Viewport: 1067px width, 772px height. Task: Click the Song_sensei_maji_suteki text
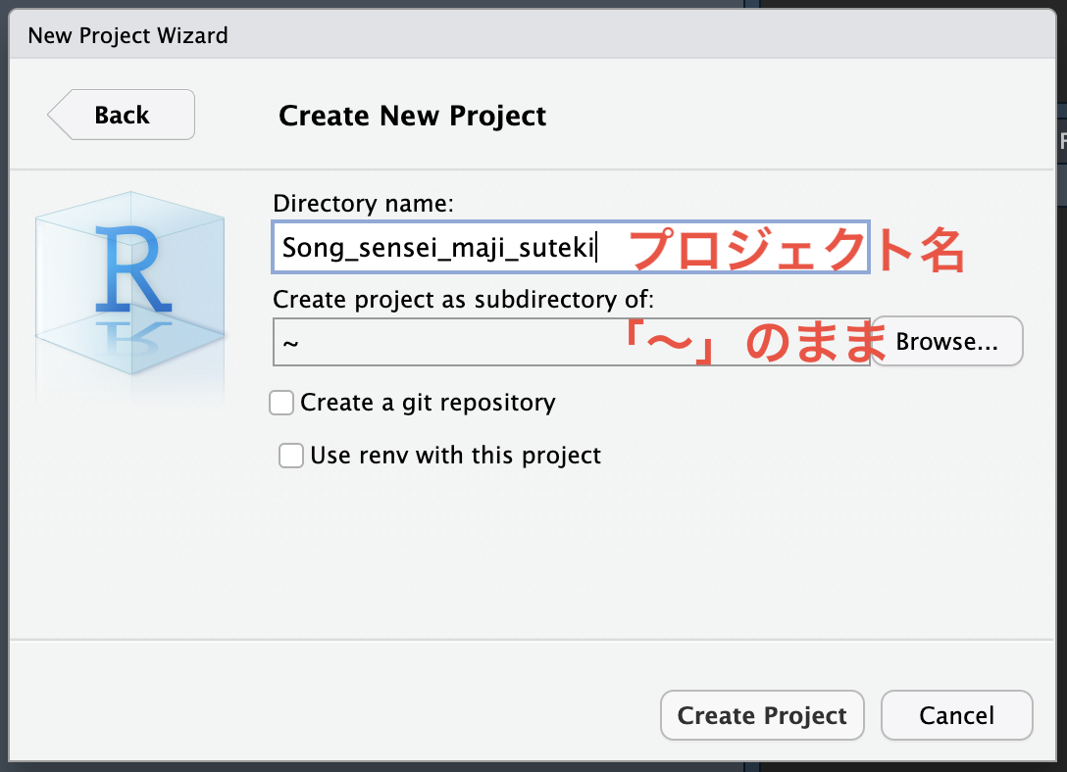[438, 248]
